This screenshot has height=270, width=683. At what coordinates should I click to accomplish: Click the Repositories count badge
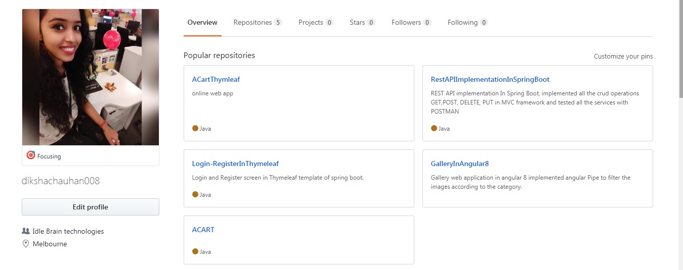click(278, 23)
